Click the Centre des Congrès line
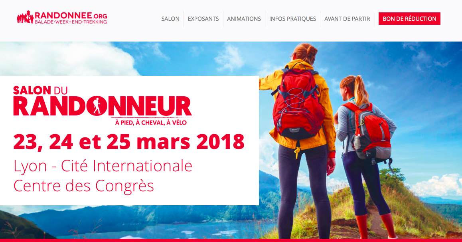The height and width of the screenshot is (242, 462). pyautogui.click(x=84, y=186)
